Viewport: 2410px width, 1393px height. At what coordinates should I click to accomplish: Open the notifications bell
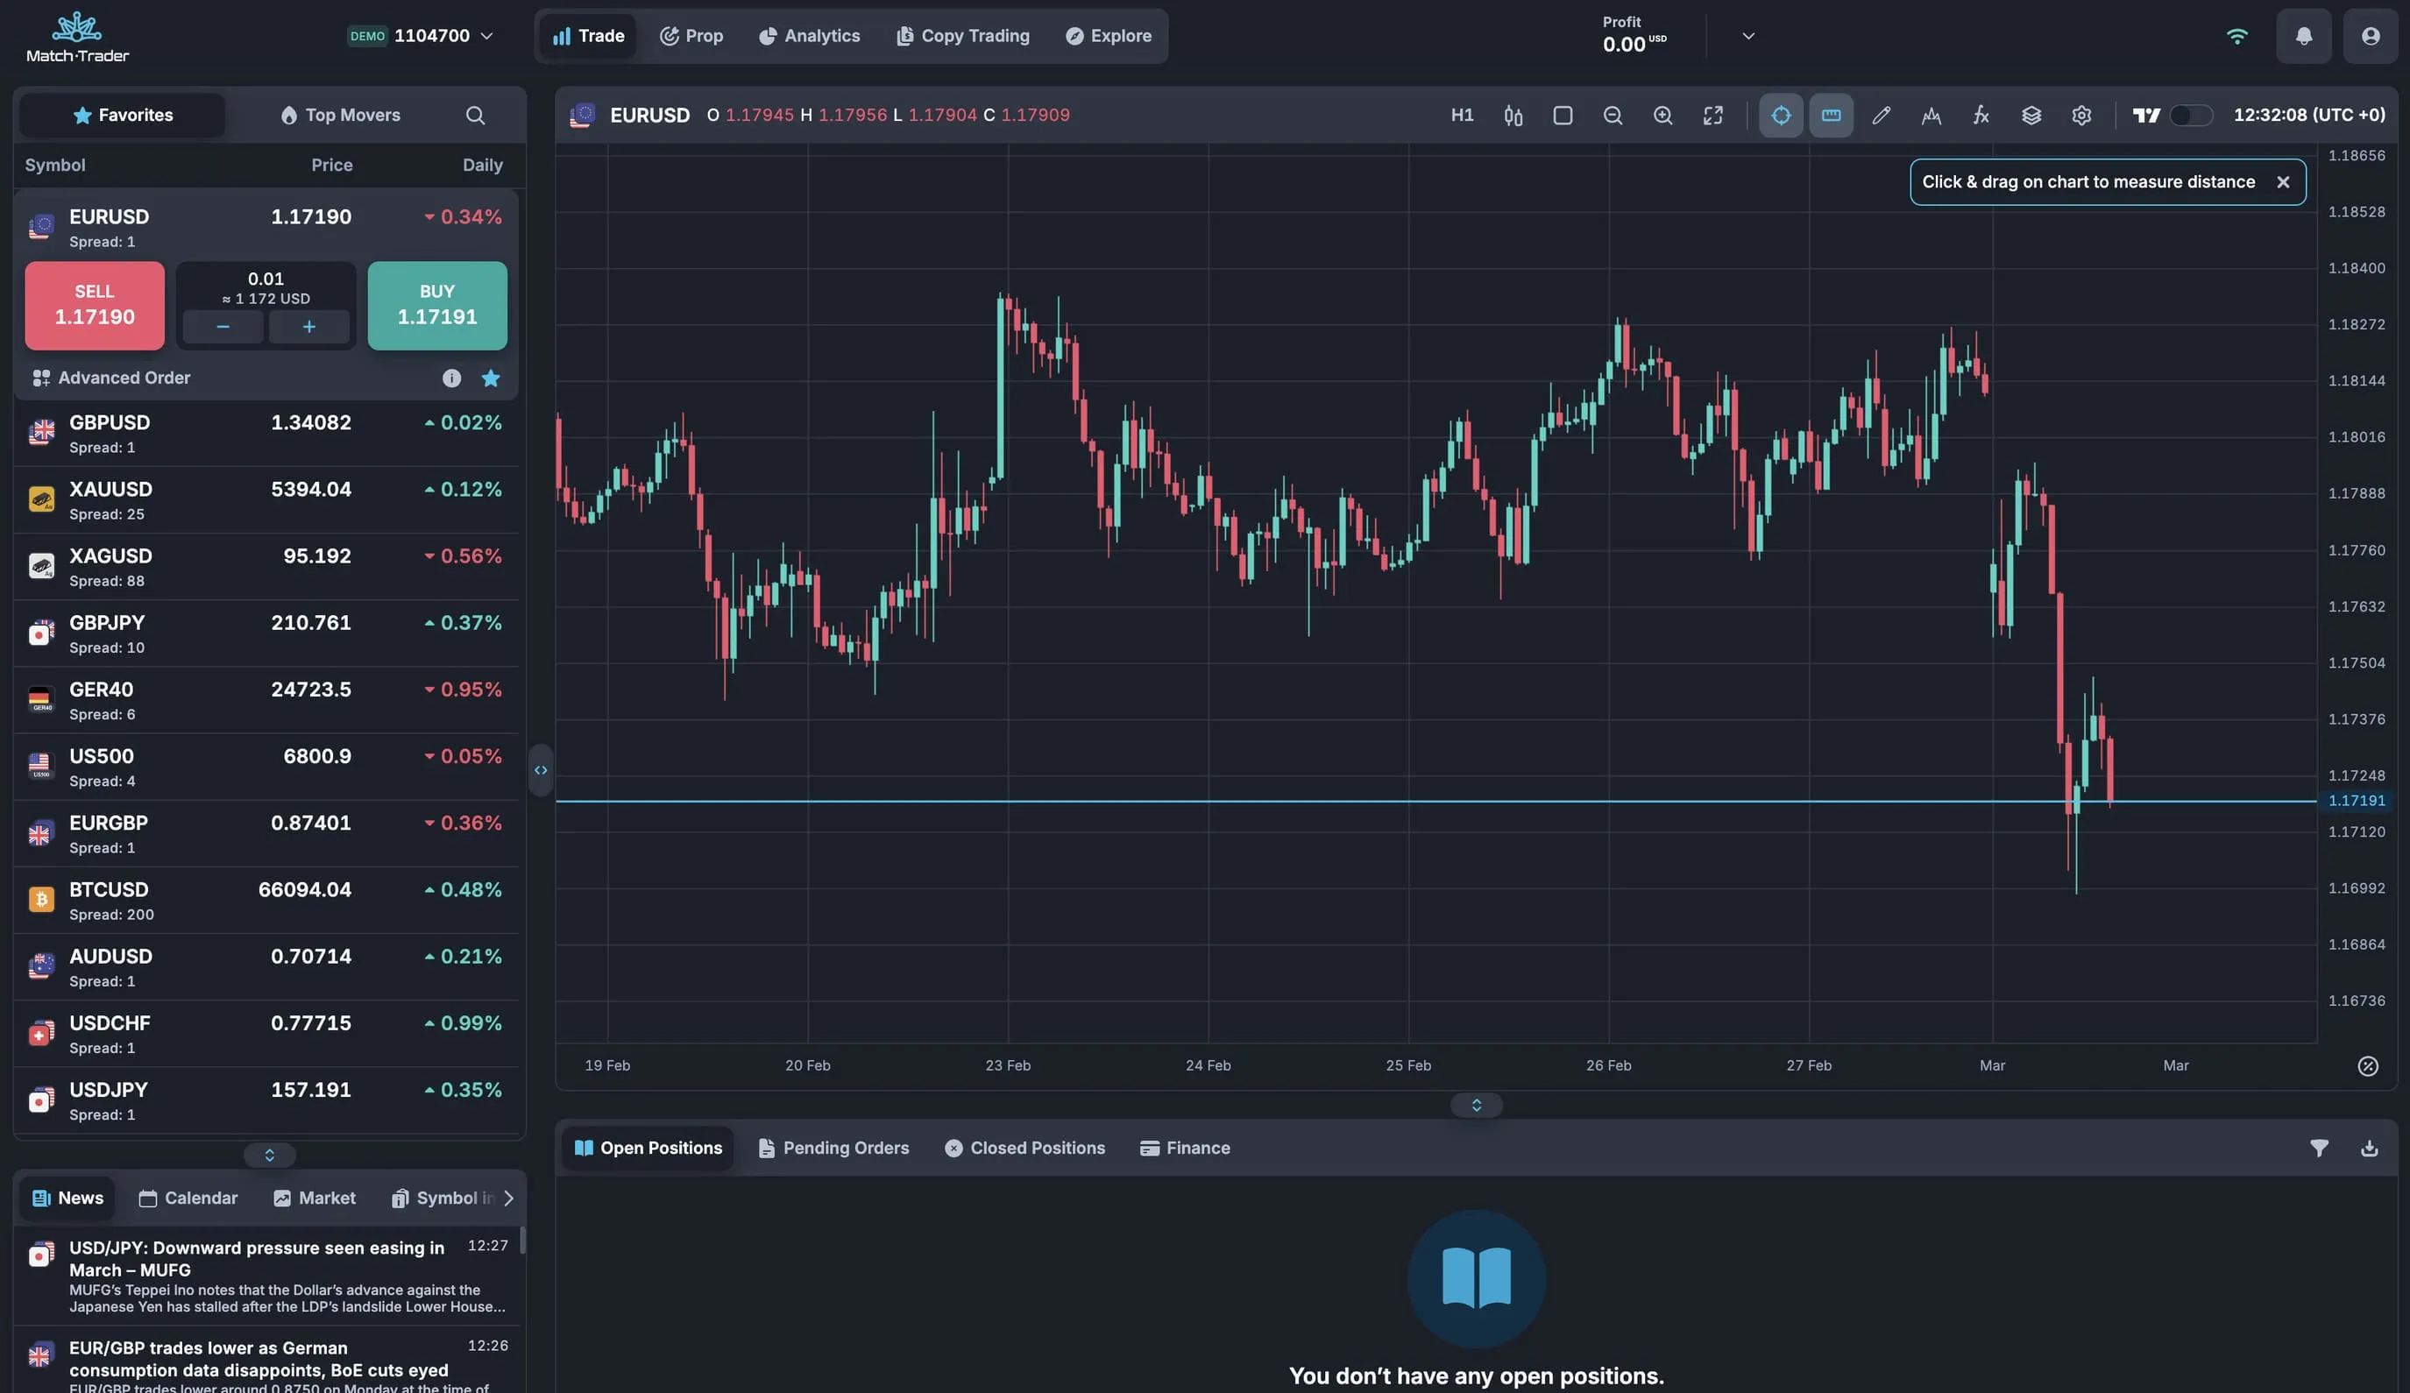coord(2304,35)
